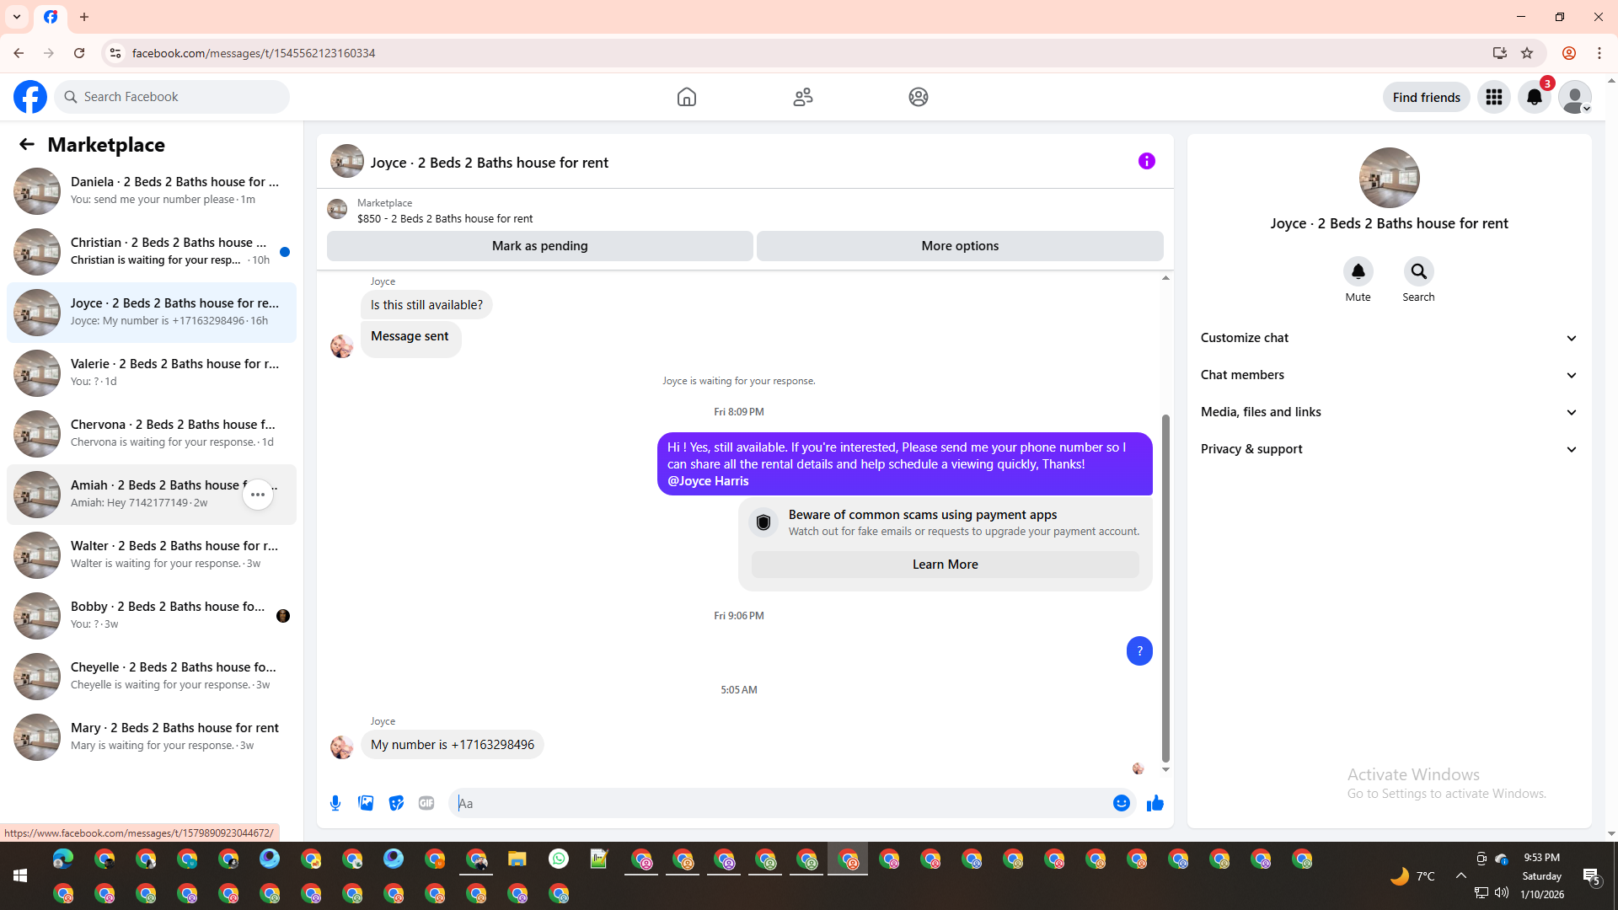The image size is (1618, 910).
Task: Open emoji picker in message box
Action: pos(1121,803)
